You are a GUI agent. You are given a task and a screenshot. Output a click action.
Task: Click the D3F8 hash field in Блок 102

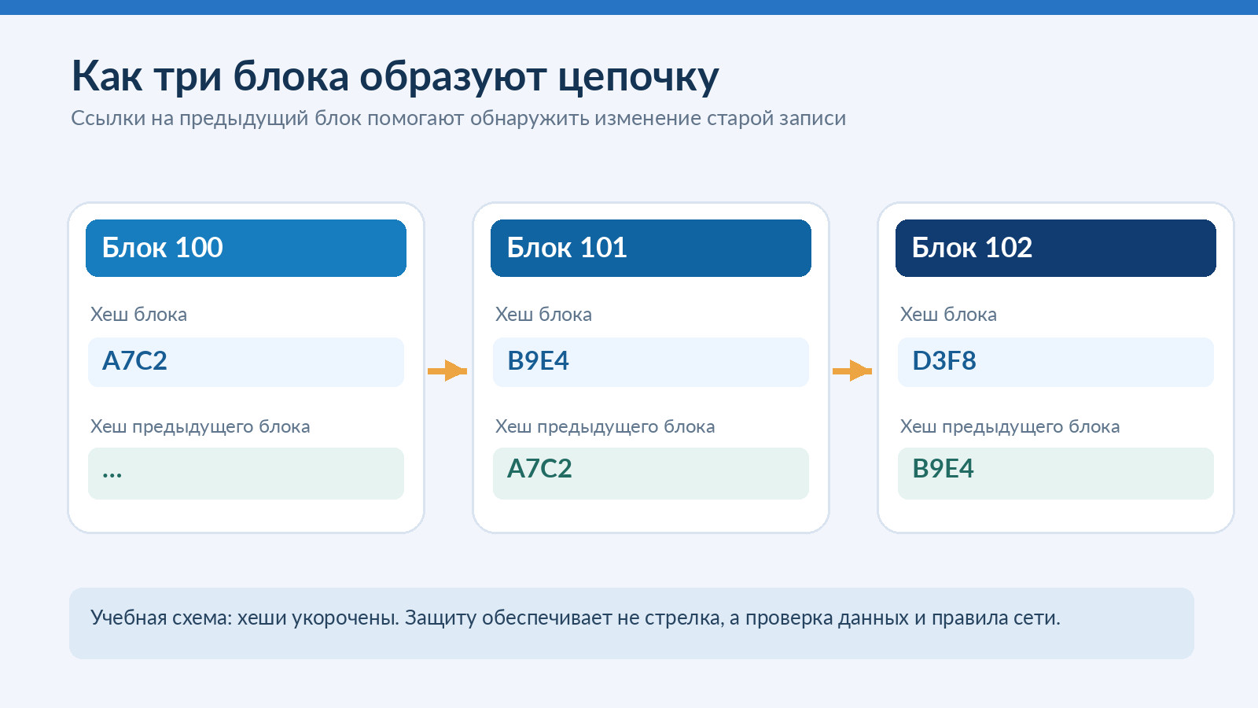[x=1056, y=362]
